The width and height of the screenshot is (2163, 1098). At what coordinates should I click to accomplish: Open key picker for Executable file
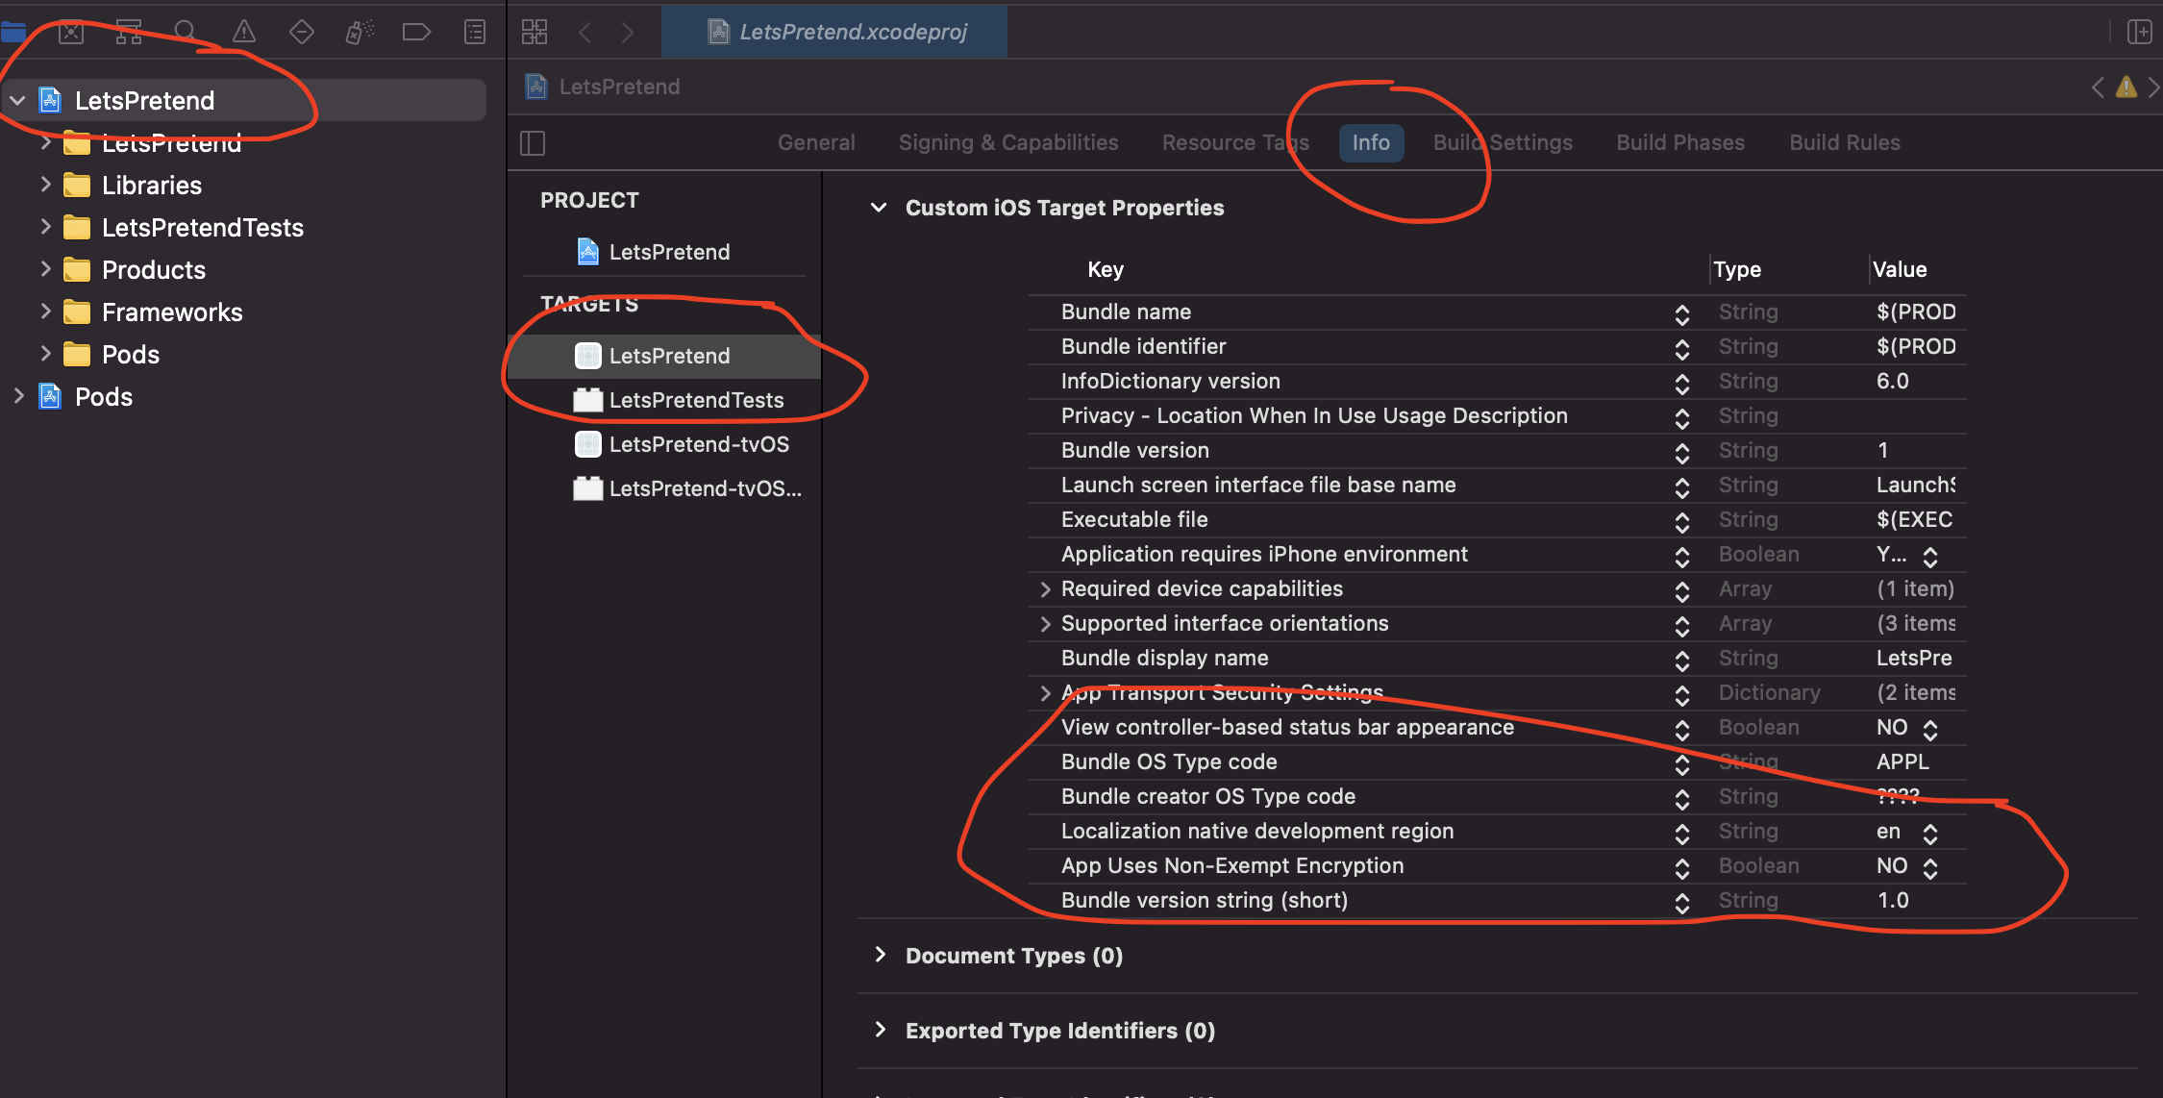tap(1682, 521)
